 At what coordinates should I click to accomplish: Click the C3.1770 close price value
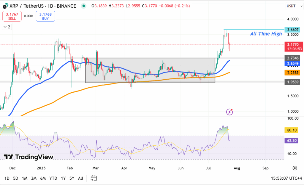(x=150, y=6)
